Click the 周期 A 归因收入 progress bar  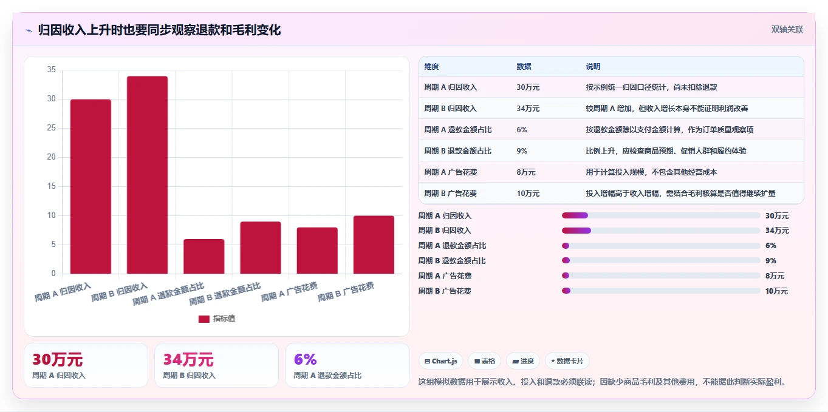coord(661,215)
